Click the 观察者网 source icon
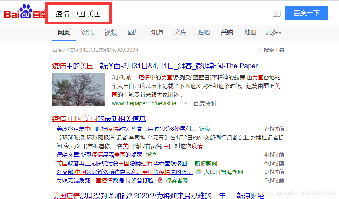This screenshot has height=199, width=339. (x=160, y=180)
